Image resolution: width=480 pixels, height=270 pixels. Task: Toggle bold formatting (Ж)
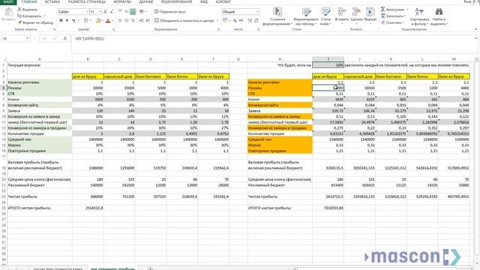pyautogui.click(x=61, y=20)
